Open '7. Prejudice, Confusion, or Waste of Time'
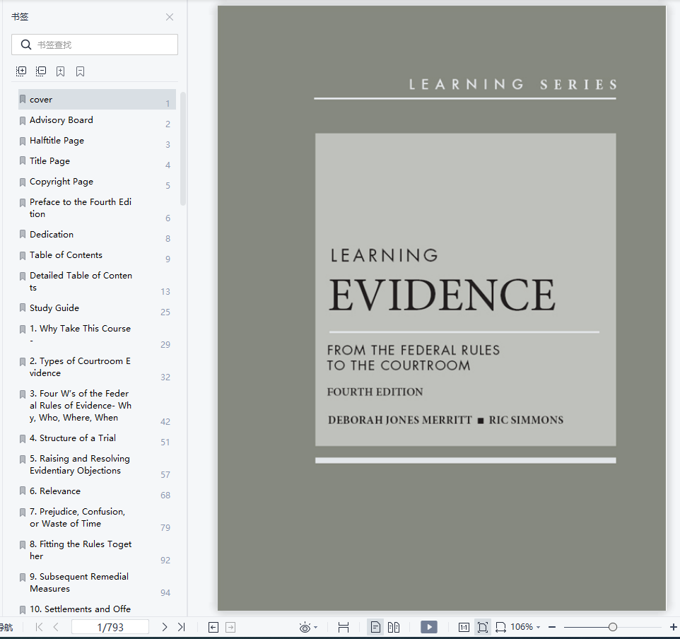 pyautogui.click(x=97, y=517)
